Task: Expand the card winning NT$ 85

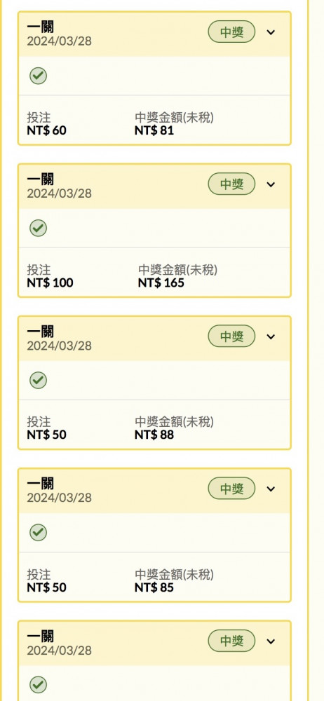Action: click(x=271, y=489)
